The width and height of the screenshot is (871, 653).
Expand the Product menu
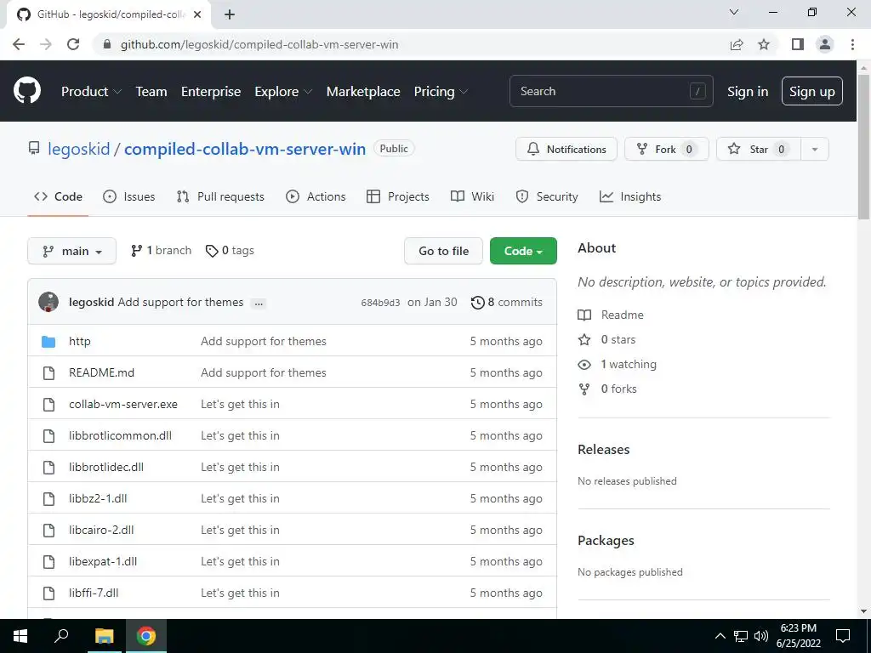tap(91, 92)
